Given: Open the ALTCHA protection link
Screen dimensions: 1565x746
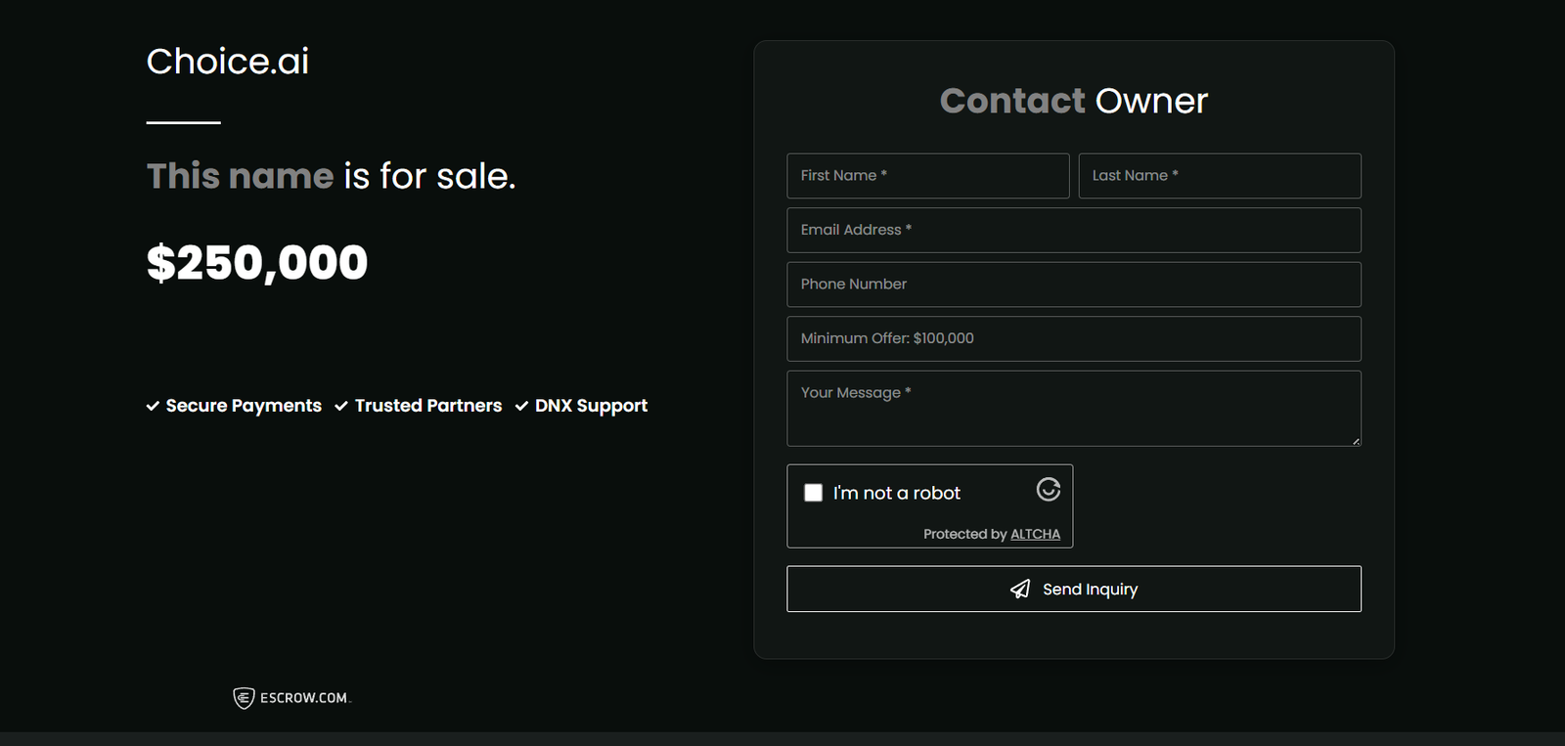Looking at the screenshot, I should click(1035, 534).
